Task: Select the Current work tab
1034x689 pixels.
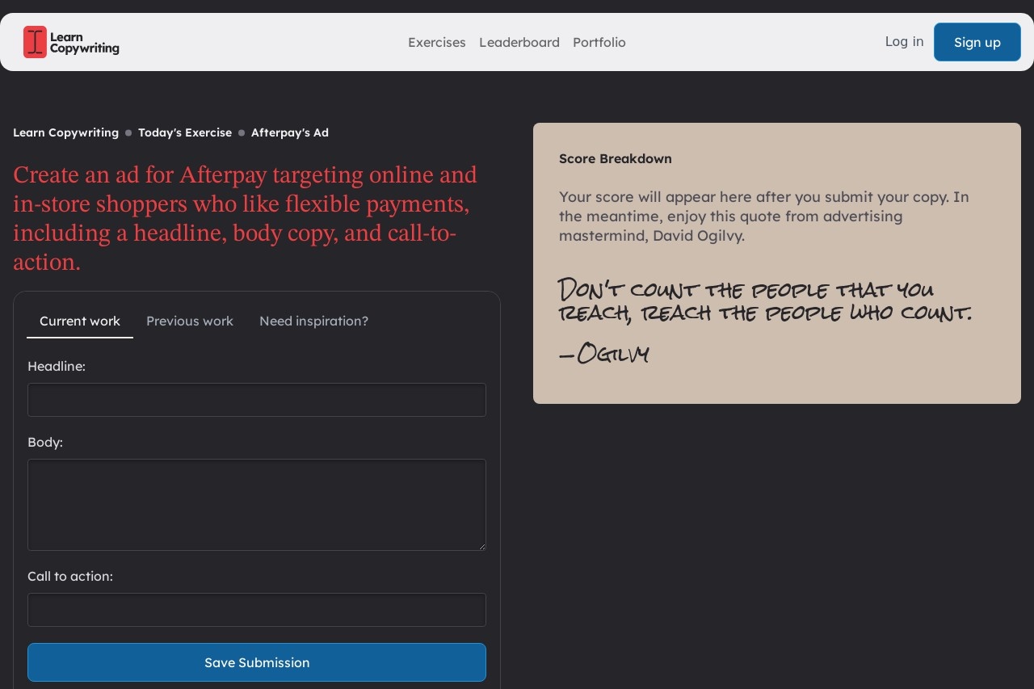Action: (80, 321)
